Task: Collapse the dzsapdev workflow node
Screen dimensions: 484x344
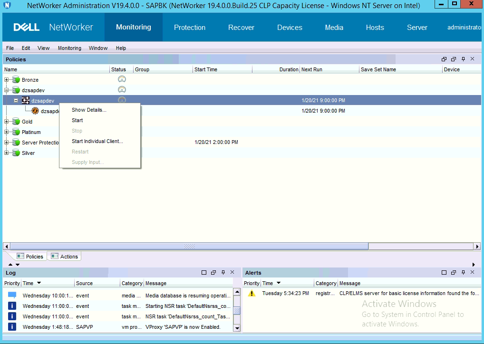Action: [x=16, y=101]
